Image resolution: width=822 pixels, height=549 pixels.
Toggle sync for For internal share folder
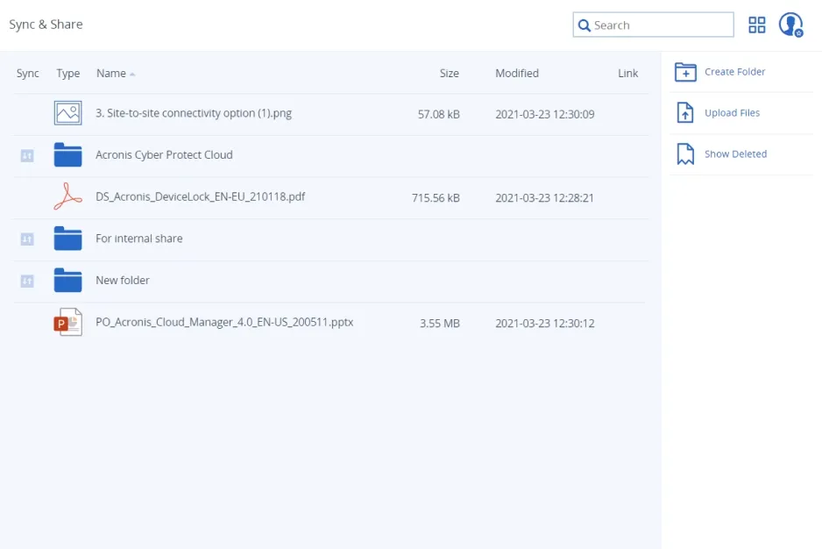(27, 239)
